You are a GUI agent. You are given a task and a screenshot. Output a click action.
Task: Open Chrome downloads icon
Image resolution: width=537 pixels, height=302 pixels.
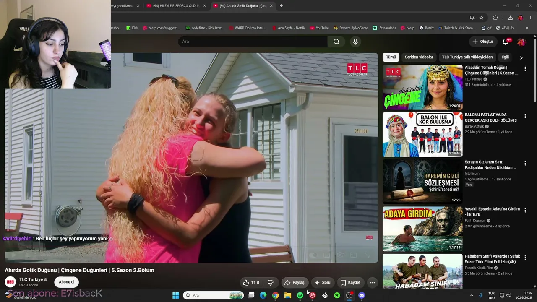510,18
